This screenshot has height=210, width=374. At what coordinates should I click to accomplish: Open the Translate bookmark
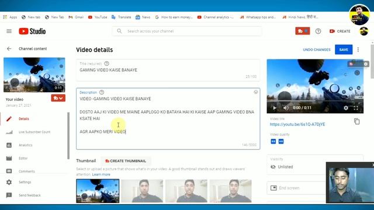pyautogui.click(x=122, y=17)
